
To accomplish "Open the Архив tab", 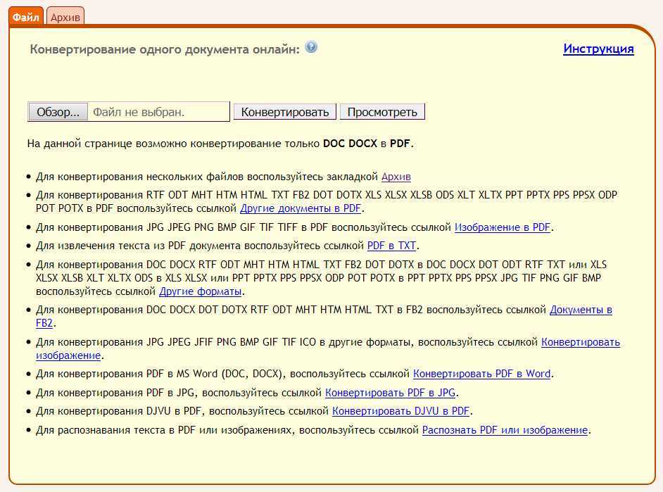I will 65,17.
